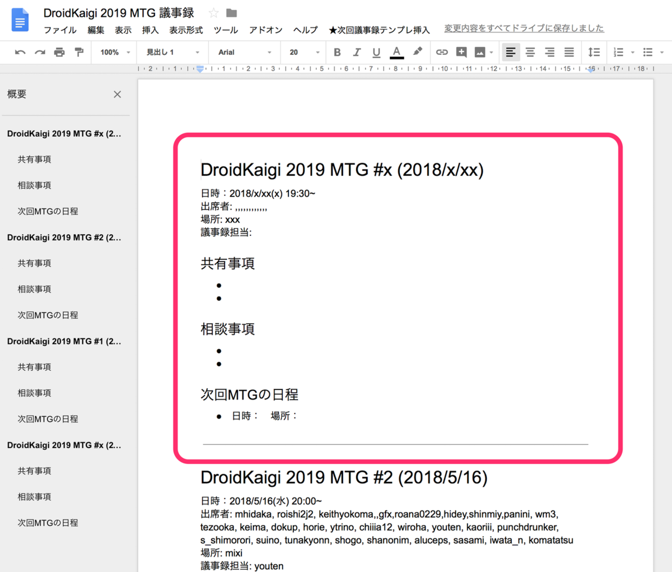
Task: Open the 表示 menu
Action: pyautogui.click(x=123, y=30)
